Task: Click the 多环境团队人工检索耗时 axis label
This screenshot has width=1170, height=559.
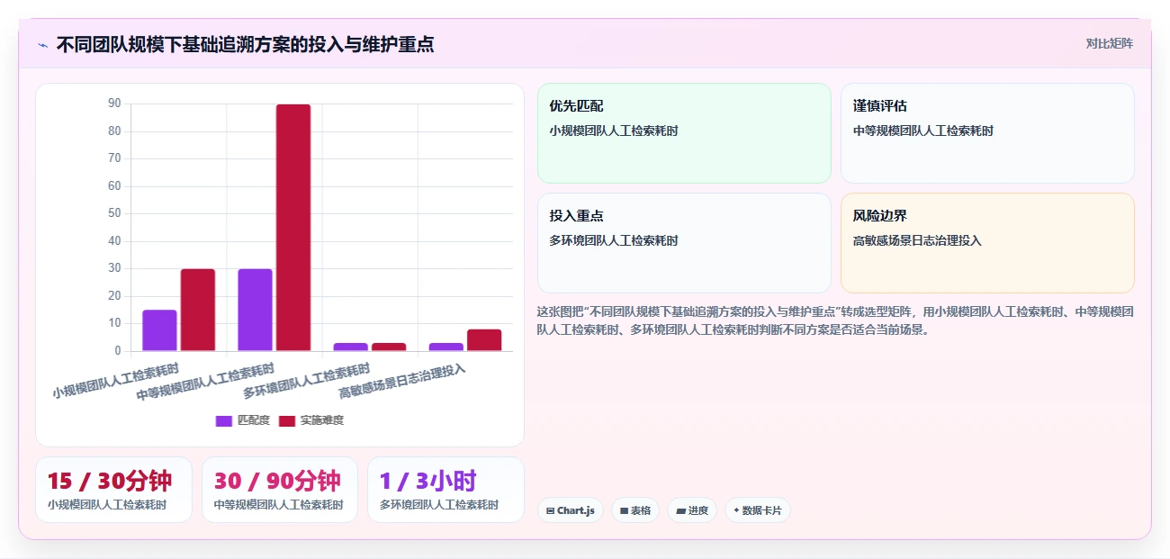Action: point(307,382)
